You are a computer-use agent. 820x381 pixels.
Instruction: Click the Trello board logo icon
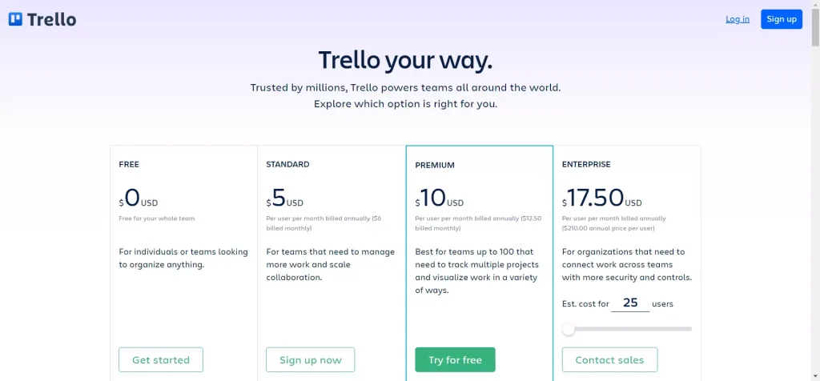(16, 19)
